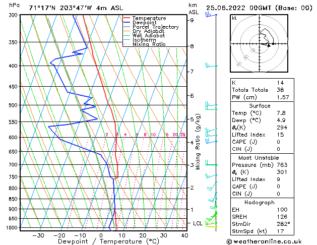Click the SREH value '126'
The width and height of the screenshot is (317, 245).
point(282,217)
